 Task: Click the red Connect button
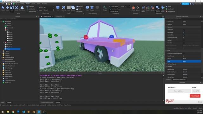(195, 96)
